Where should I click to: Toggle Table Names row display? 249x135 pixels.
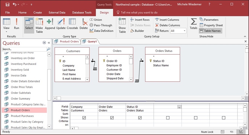tap(210, 31)
